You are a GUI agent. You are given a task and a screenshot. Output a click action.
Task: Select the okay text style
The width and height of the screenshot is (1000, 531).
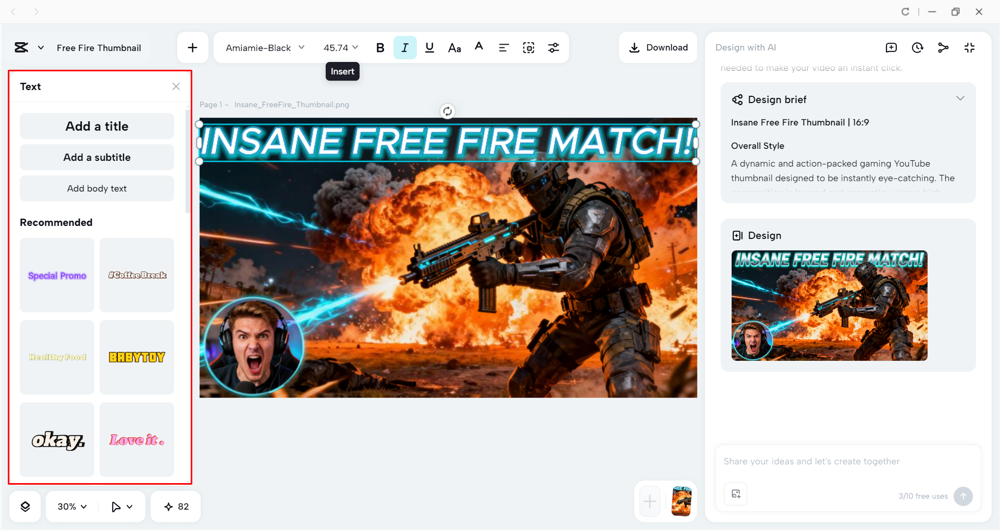coord(57,439)
